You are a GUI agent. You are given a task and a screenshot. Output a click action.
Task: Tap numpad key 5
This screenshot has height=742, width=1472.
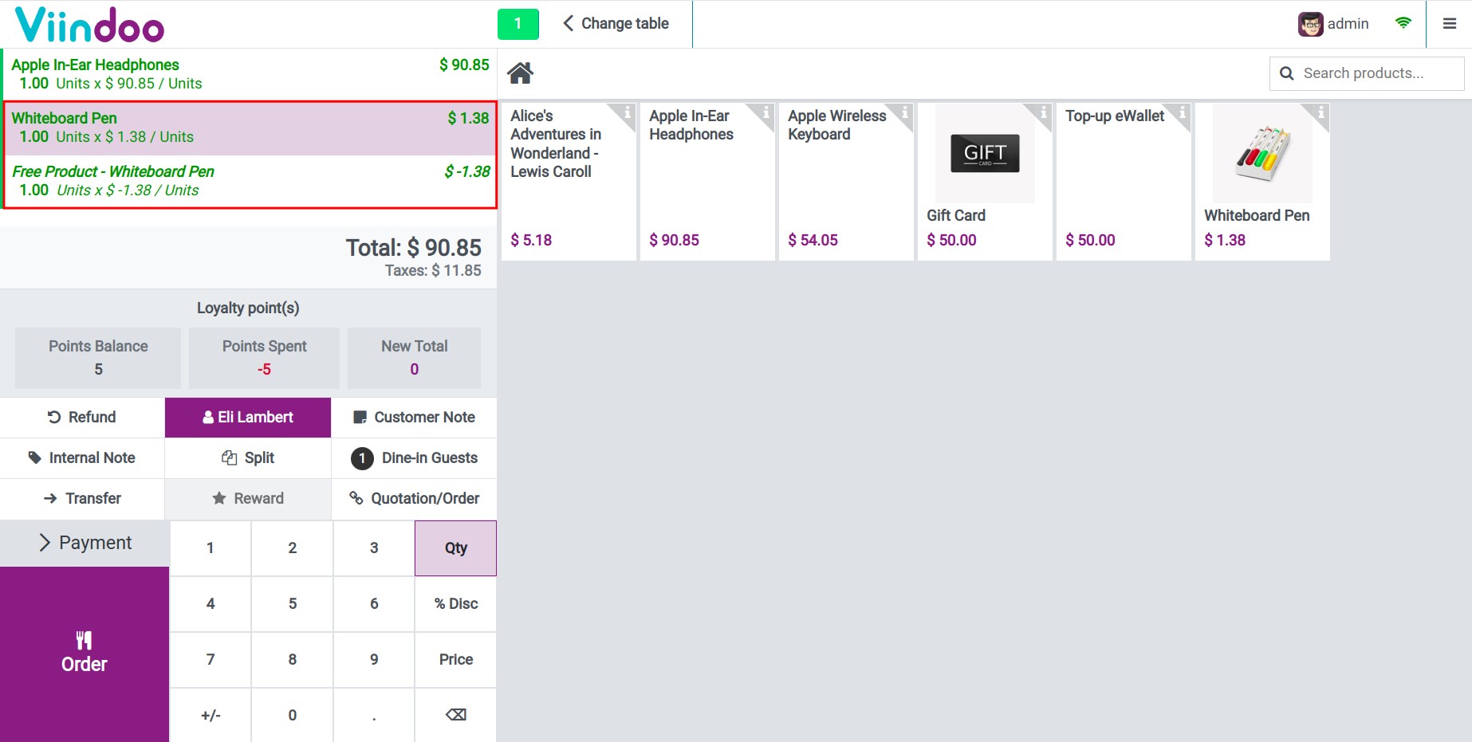(293, 604)
